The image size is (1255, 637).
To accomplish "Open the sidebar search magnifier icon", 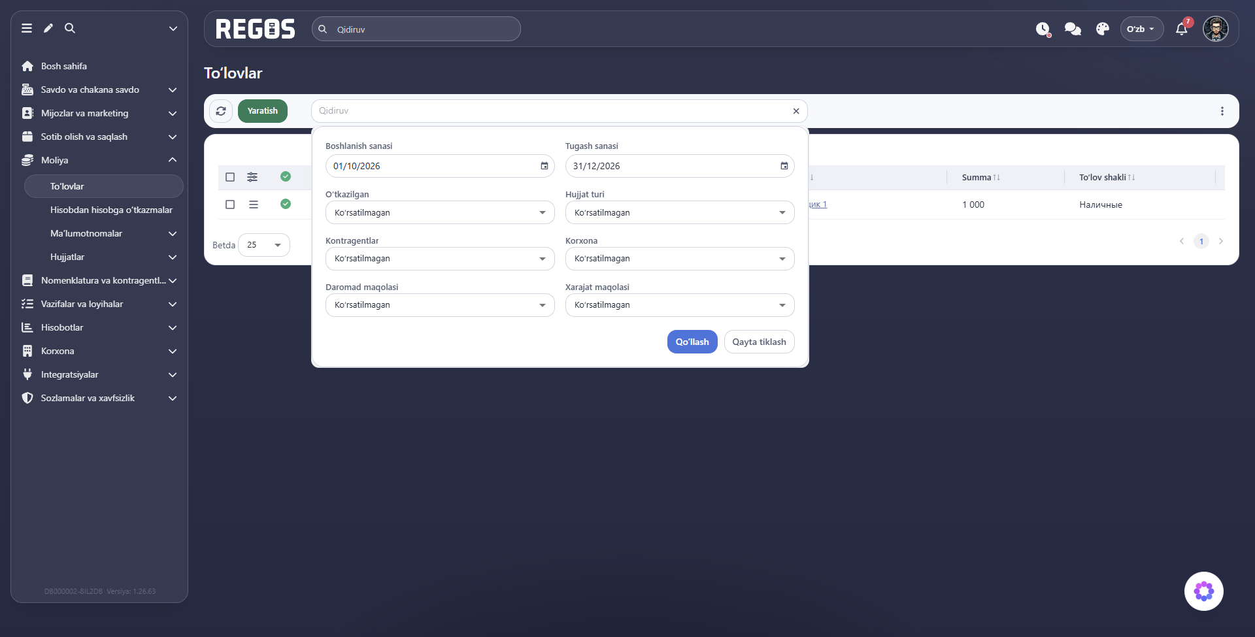I will click(70, 28).
